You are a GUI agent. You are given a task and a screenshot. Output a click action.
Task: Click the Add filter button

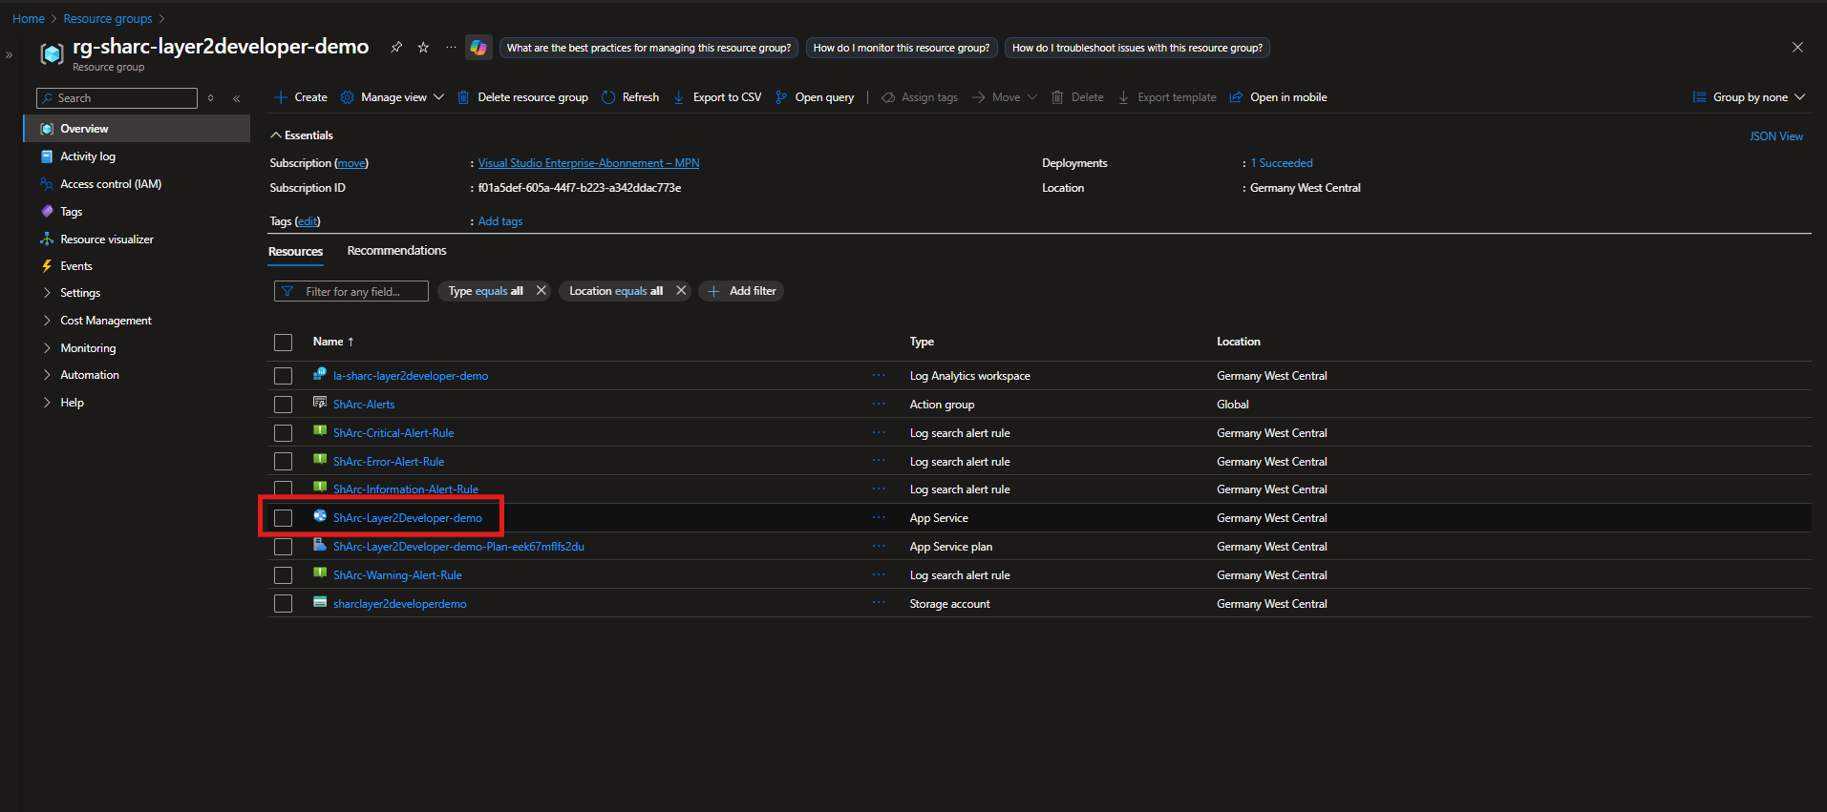[741, 291]
